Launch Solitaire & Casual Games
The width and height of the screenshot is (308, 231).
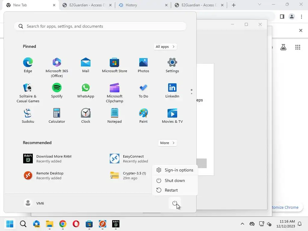[28, 93]
